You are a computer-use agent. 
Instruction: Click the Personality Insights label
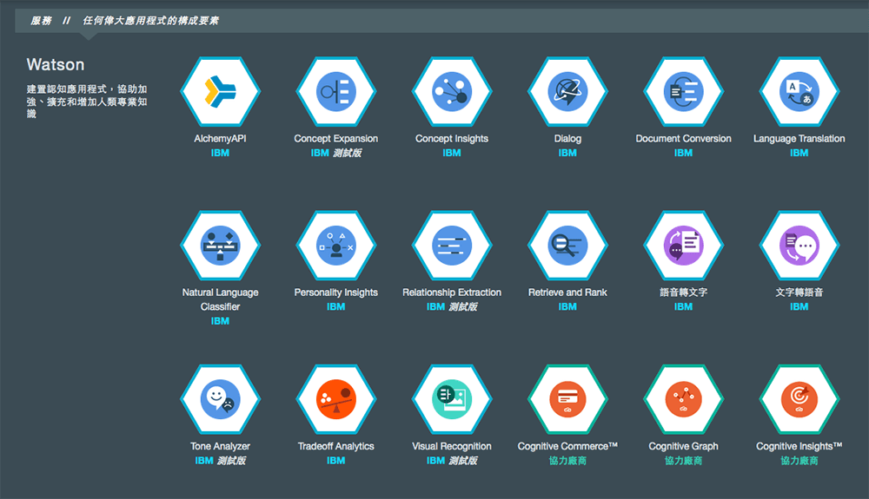tap(335, 292)
